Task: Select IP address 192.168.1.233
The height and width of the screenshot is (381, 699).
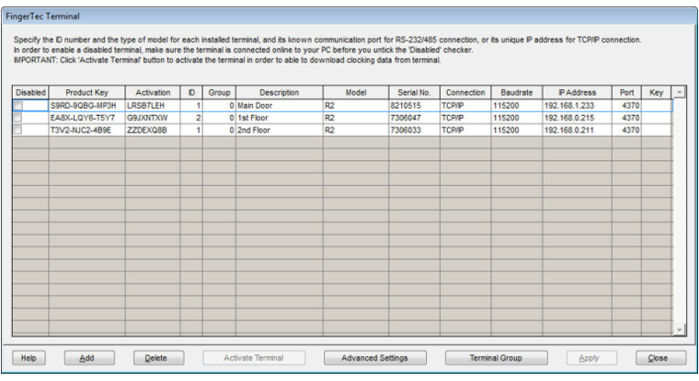Action: (578, 106)
